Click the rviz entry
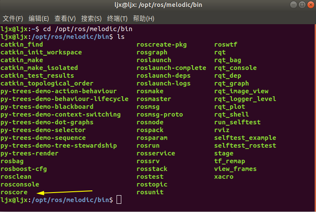Screen dimensions: 316x212 [x=222, y=130]
